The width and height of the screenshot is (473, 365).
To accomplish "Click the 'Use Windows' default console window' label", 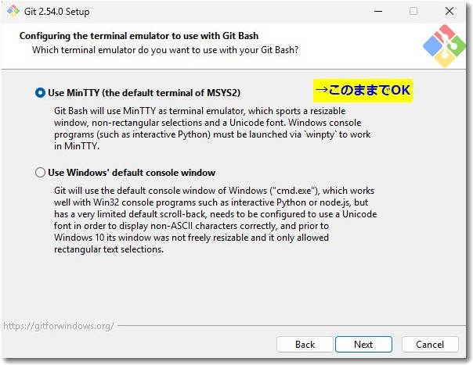I will point(132,173).
